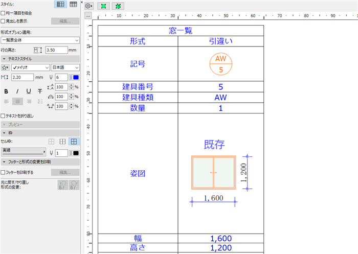Image resolution: width=358 pixels, height=254 pixels.
Task: Click the character width percent field
Action: [61, 97]
